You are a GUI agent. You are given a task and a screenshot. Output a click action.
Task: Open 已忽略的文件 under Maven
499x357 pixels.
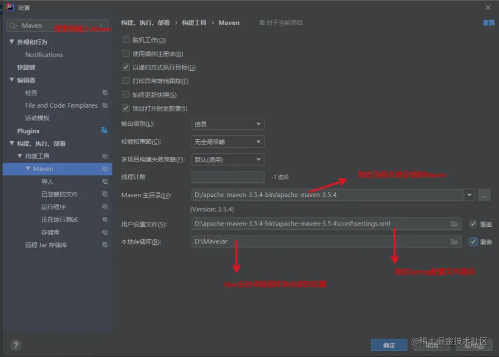pyautogui.click(x=59, y=194)
